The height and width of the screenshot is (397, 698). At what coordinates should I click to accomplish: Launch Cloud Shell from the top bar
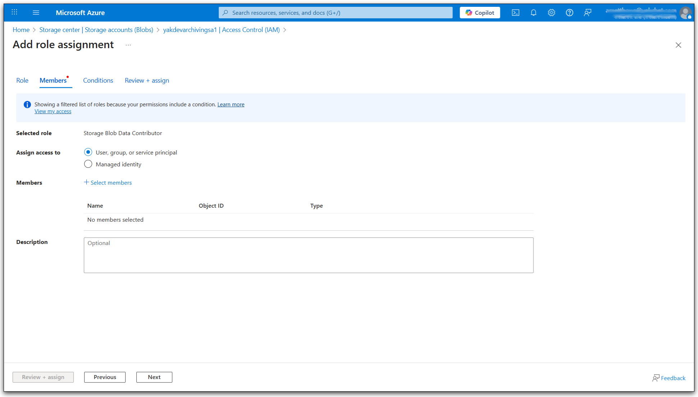tap(515, 13)
